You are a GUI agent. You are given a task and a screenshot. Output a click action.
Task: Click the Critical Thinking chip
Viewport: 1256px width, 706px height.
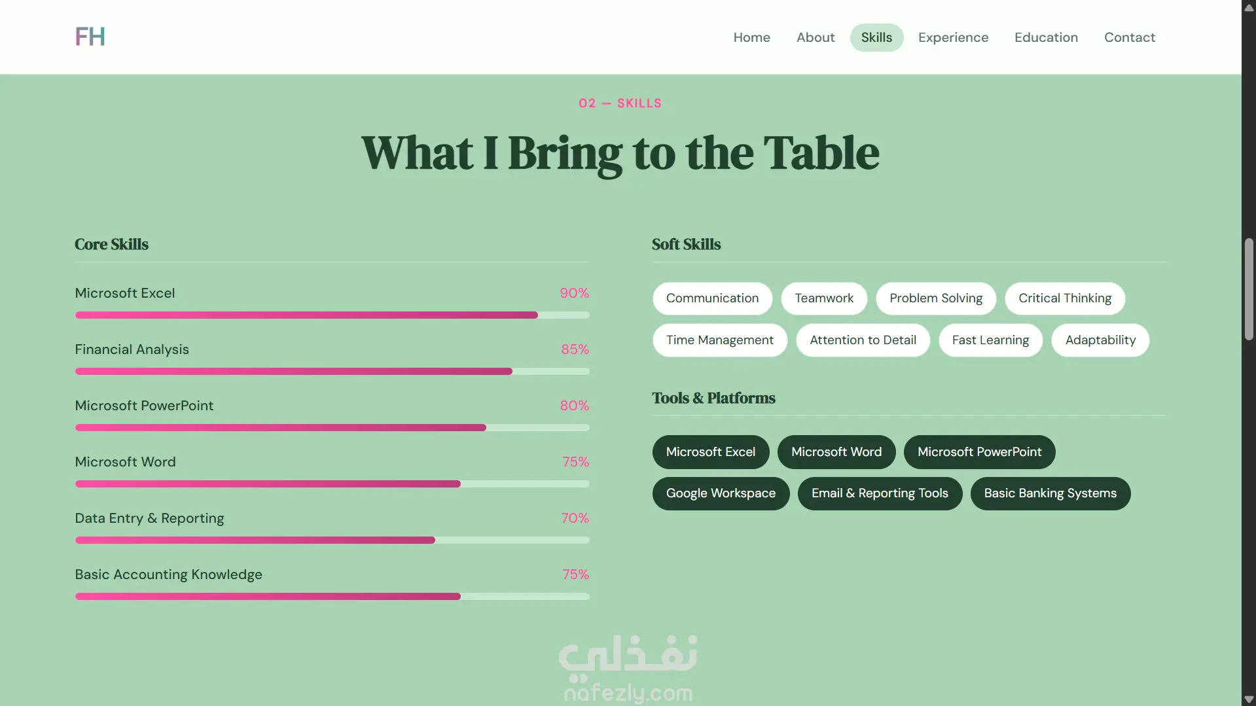coord(1065,298)
